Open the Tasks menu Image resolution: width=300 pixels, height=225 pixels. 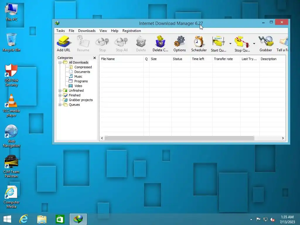click(x=60, y=30)
